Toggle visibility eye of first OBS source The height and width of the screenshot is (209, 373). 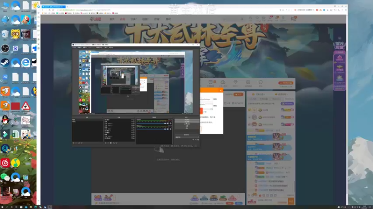(x=132, y=120)
